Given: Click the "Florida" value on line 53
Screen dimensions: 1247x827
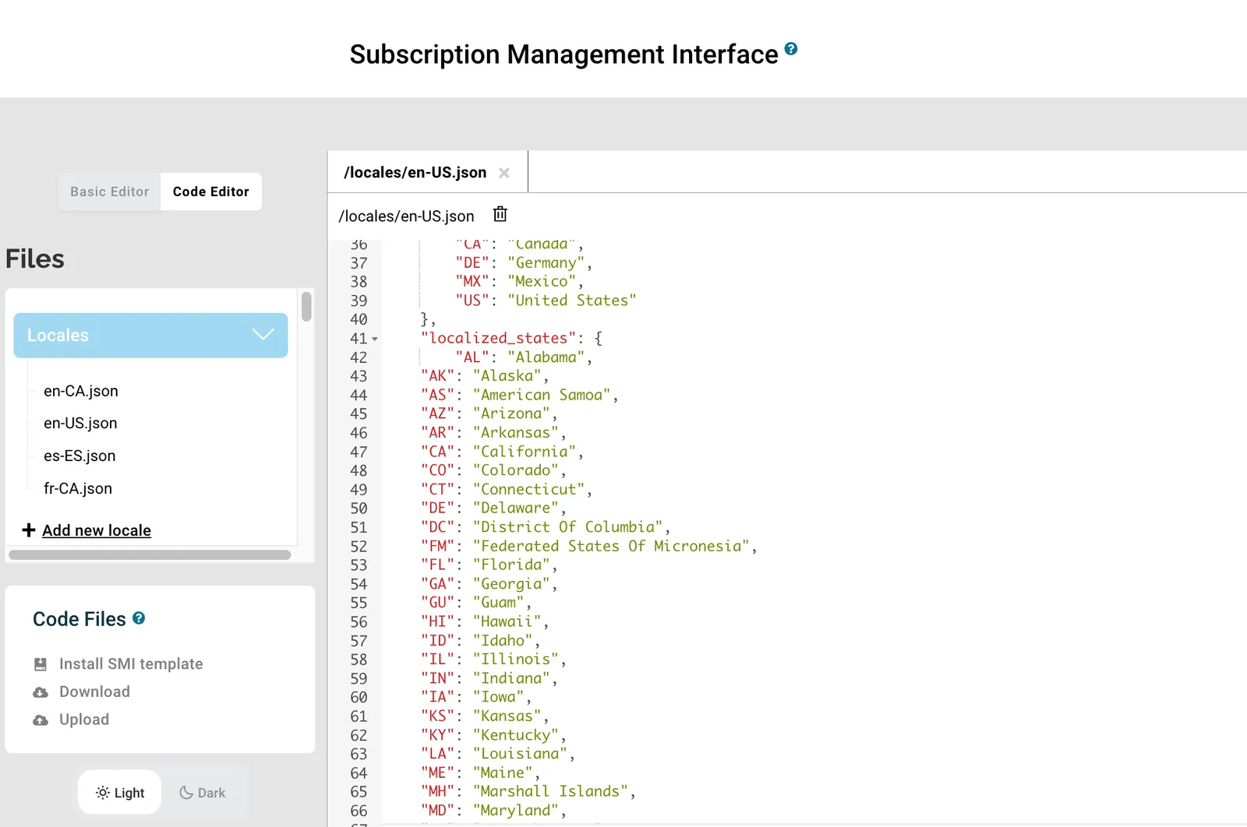Looking at the screenshot, I should 511,565.
